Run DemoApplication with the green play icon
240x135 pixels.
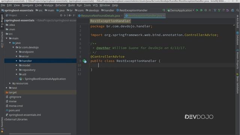(x=197, y=10)
